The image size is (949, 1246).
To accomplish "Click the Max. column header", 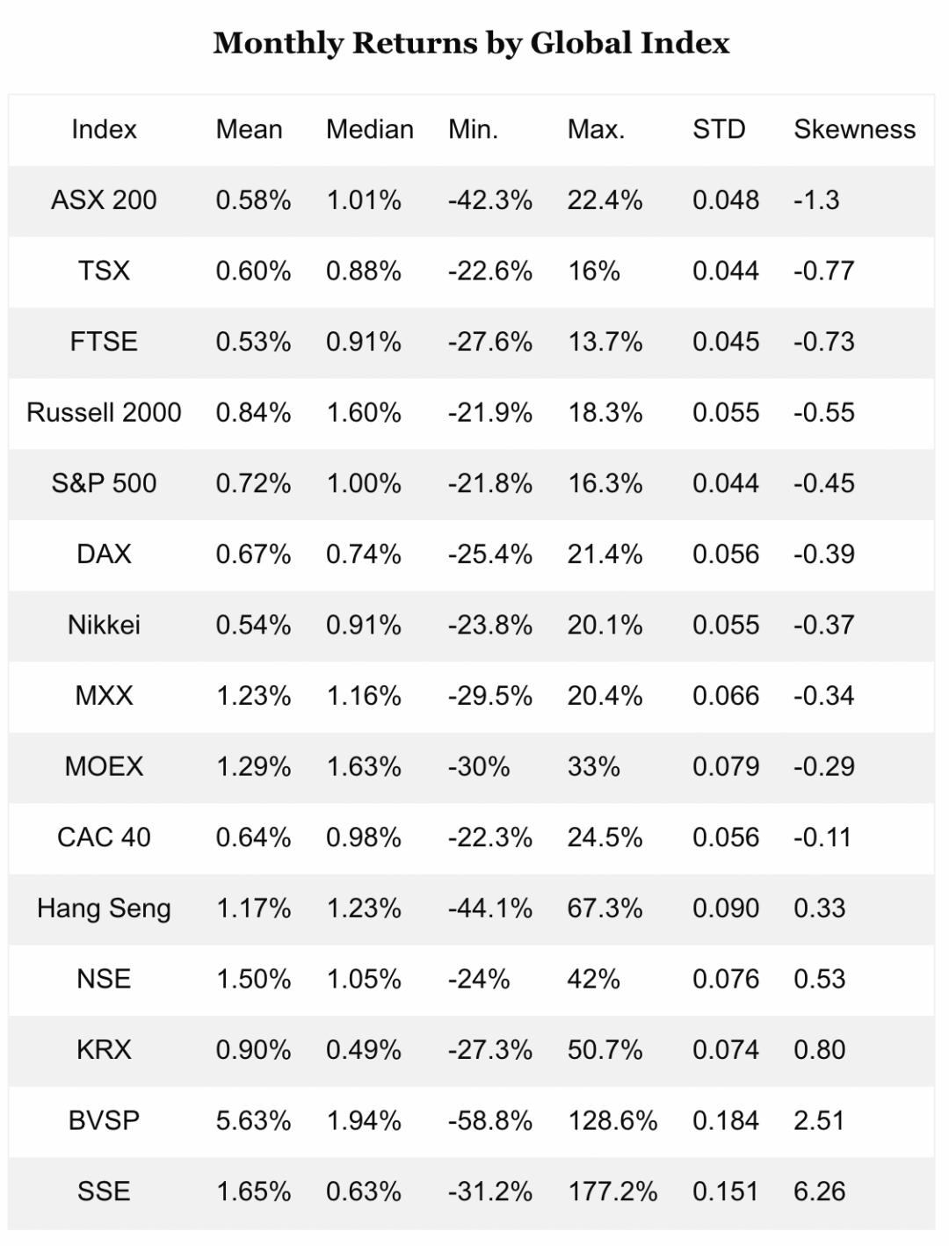I will click(x=596, y=129).
